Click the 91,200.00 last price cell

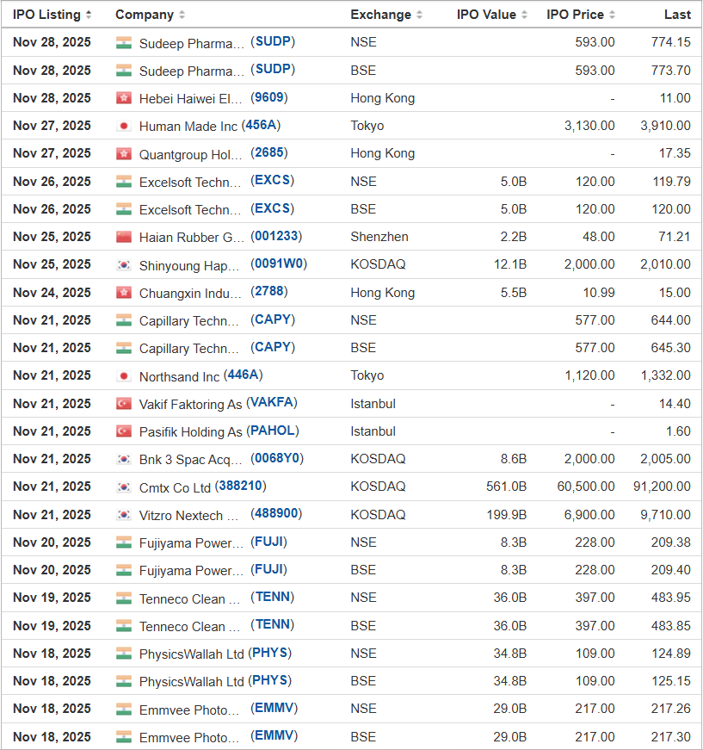pos(662,487)
